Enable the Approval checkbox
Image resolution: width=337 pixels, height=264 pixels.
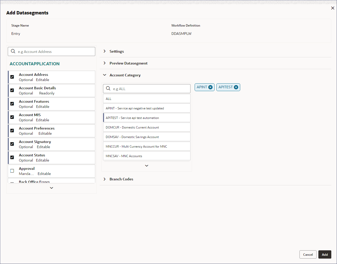pyautogui.click(x=12, y=171)
